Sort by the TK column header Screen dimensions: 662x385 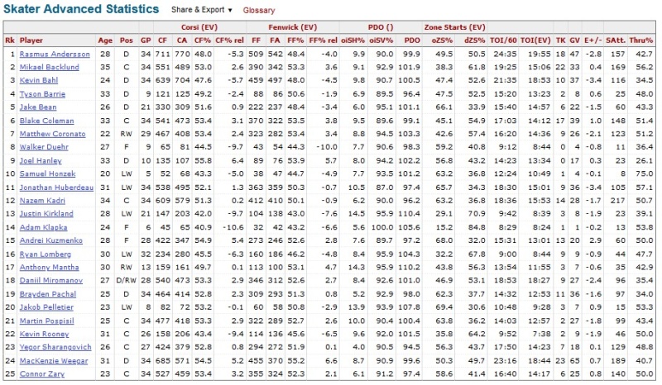(x=560, y=40)
